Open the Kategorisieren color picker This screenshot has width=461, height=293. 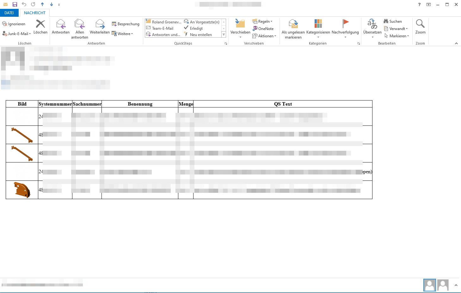318,28
